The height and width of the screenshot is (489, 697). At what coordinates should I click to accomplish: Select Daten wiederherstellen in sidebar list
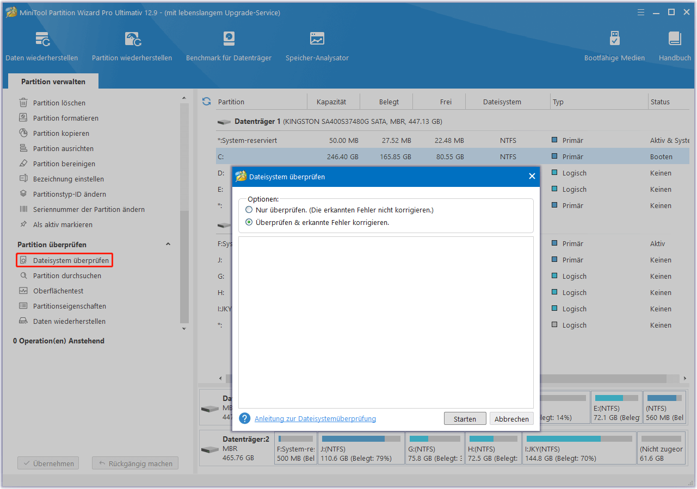69,321
